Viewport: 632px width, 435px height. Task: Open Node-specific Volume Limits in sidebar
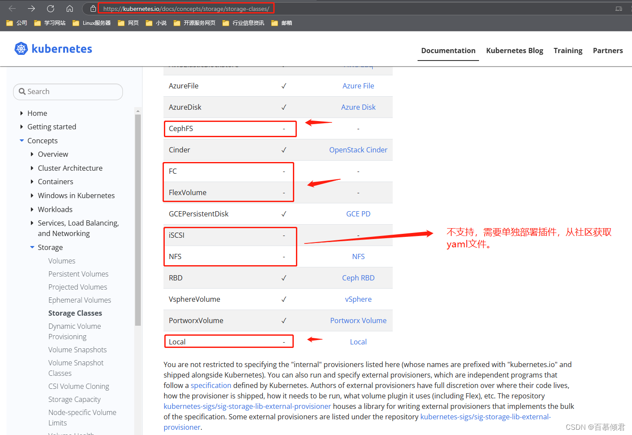click(82, 418)
